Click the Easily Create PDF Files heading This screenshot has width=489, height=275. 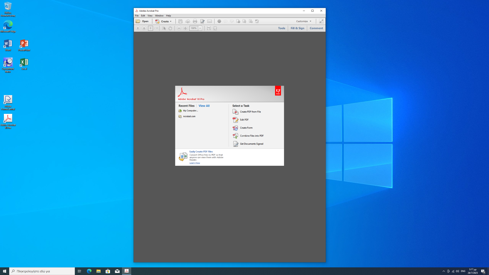tap(201, 152)
